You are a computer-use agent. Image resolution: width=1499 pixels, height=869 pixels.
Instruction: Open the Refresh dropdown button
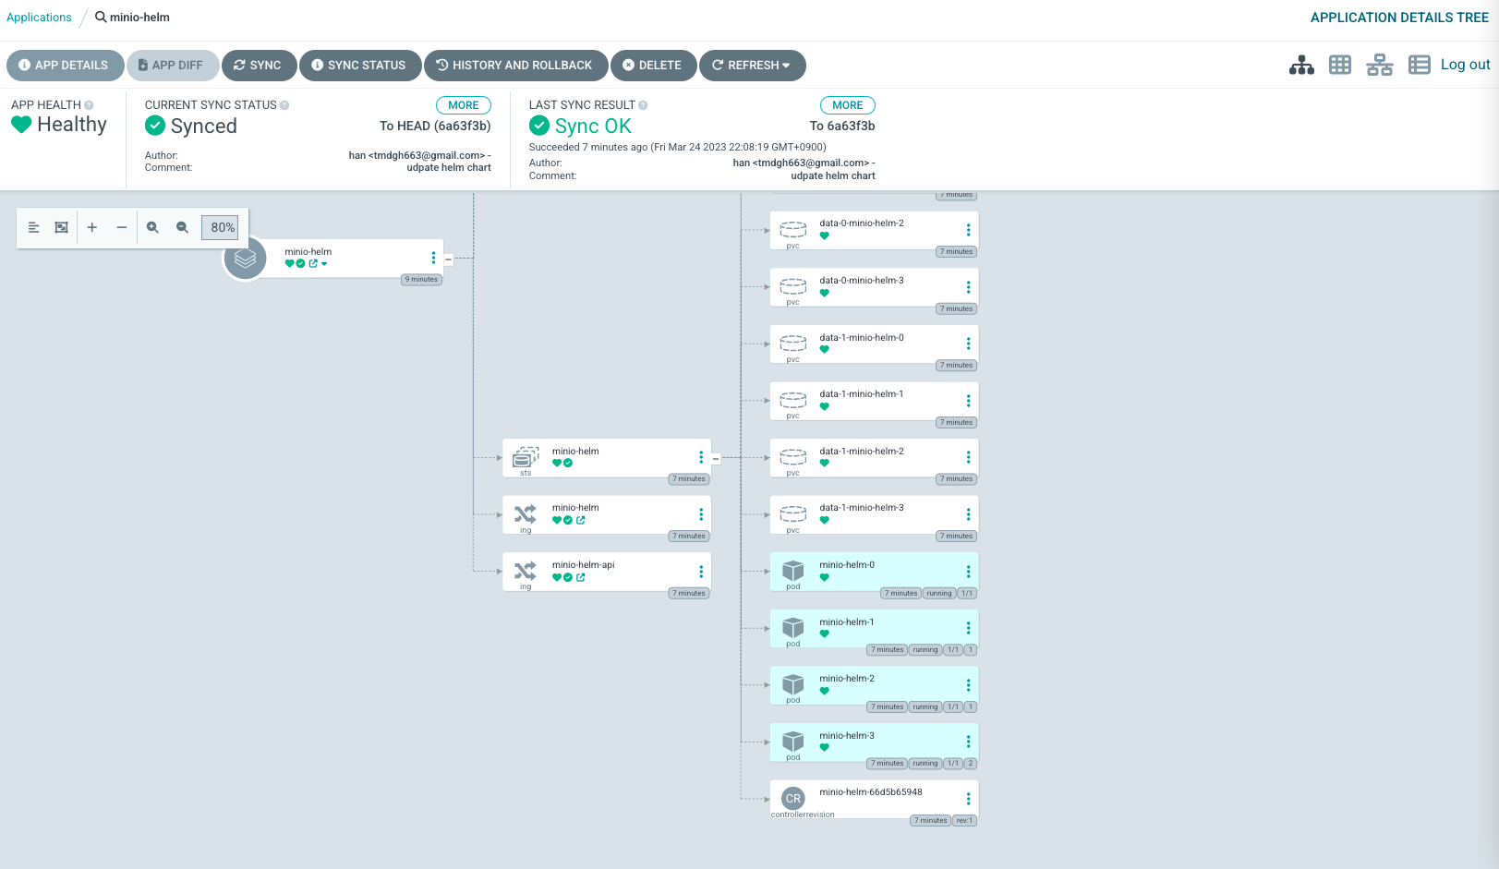[752, 66]
